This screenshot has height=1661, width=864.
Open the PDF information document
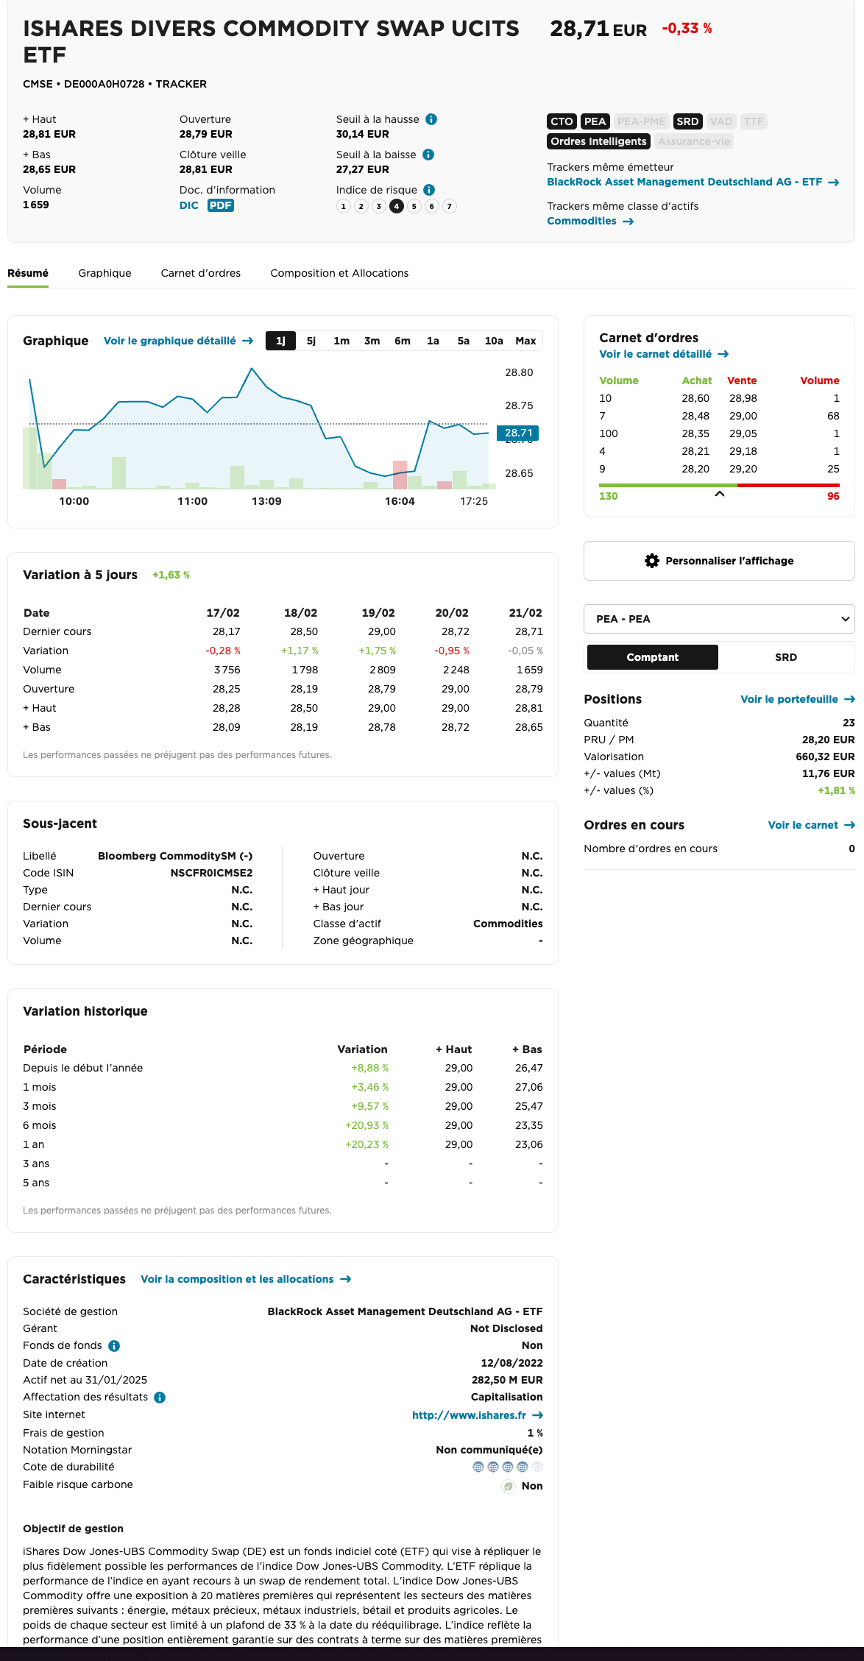tap(220, 205)
